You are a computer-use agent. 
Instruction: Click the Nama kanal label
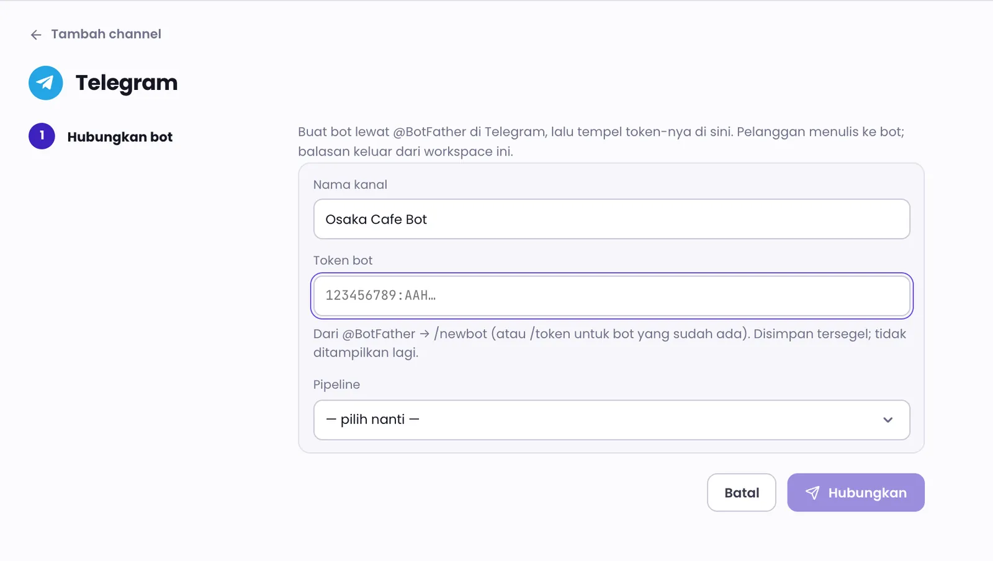coord(350,185)
